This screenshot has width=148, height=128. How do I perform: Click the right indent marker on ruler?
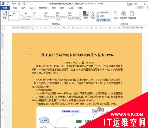pos(123,28)
